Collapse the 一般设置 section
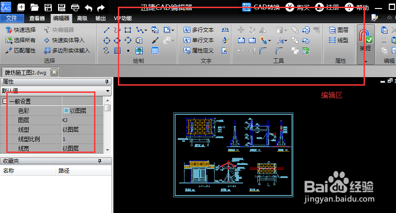Screen dimensions: 396x213 4,101
